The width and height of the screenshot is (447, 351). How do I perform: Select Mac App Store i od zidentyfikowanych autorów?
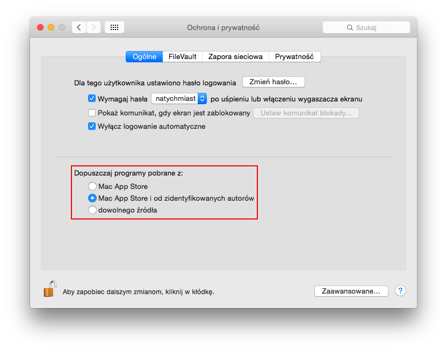(92, 198)
